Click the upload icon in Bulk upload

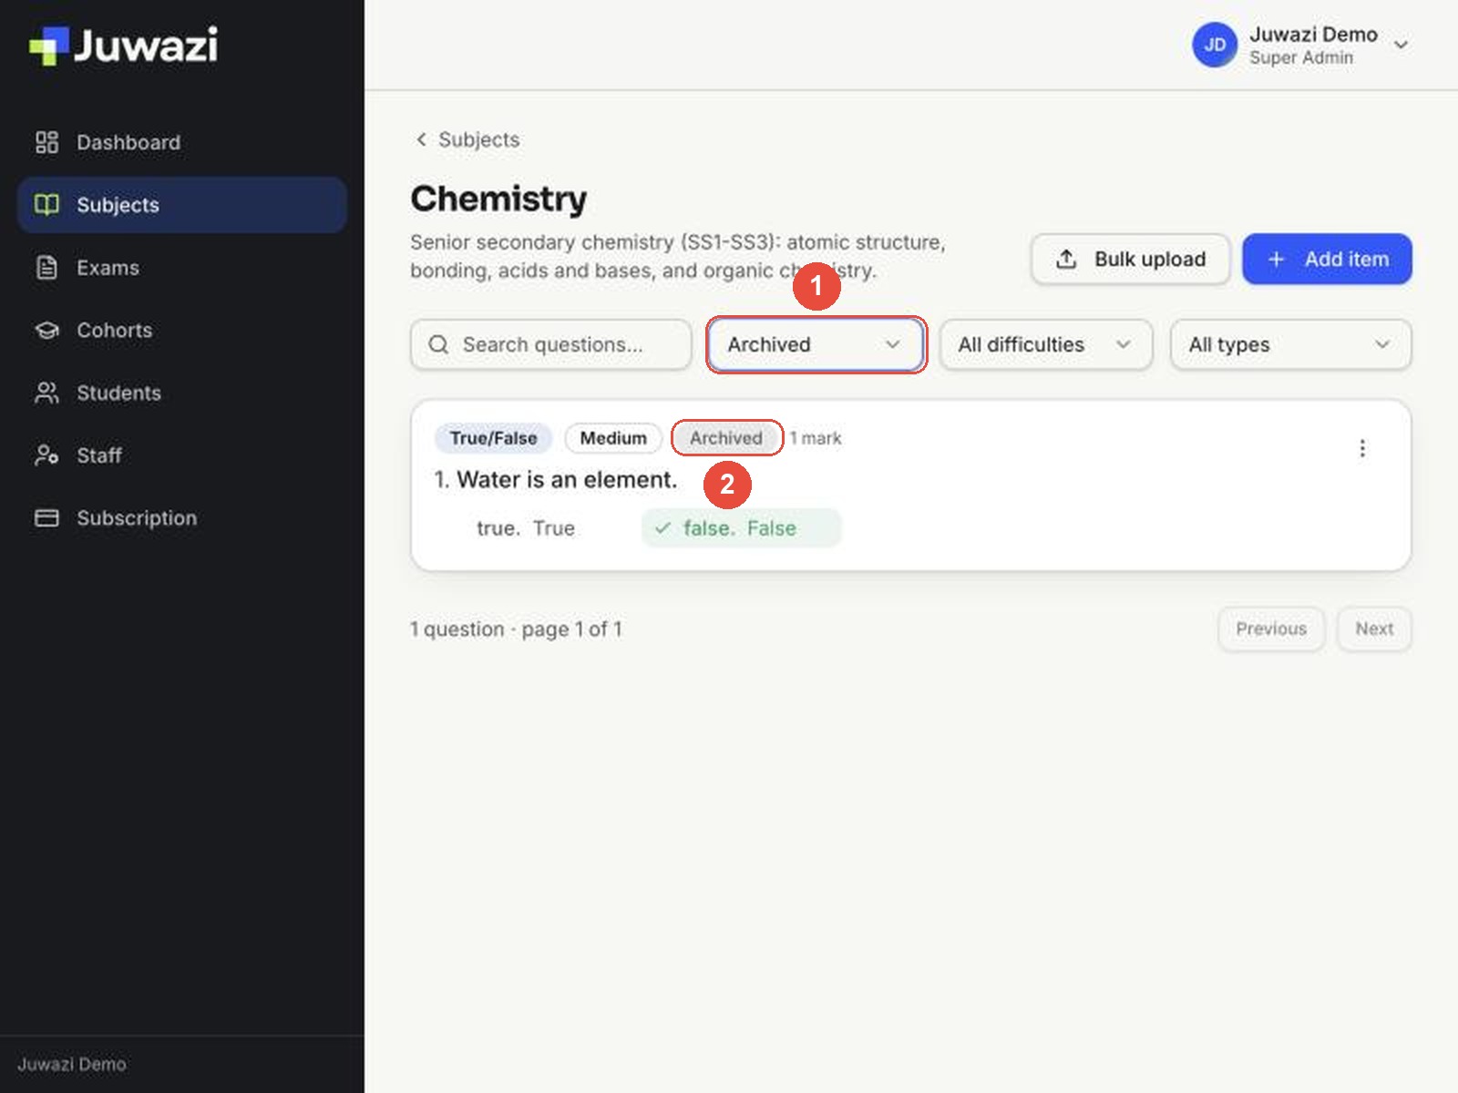[1066, 259]
